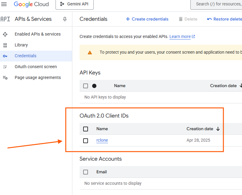Pin APIs & Services with the pin icon

(x=65, y=19)
